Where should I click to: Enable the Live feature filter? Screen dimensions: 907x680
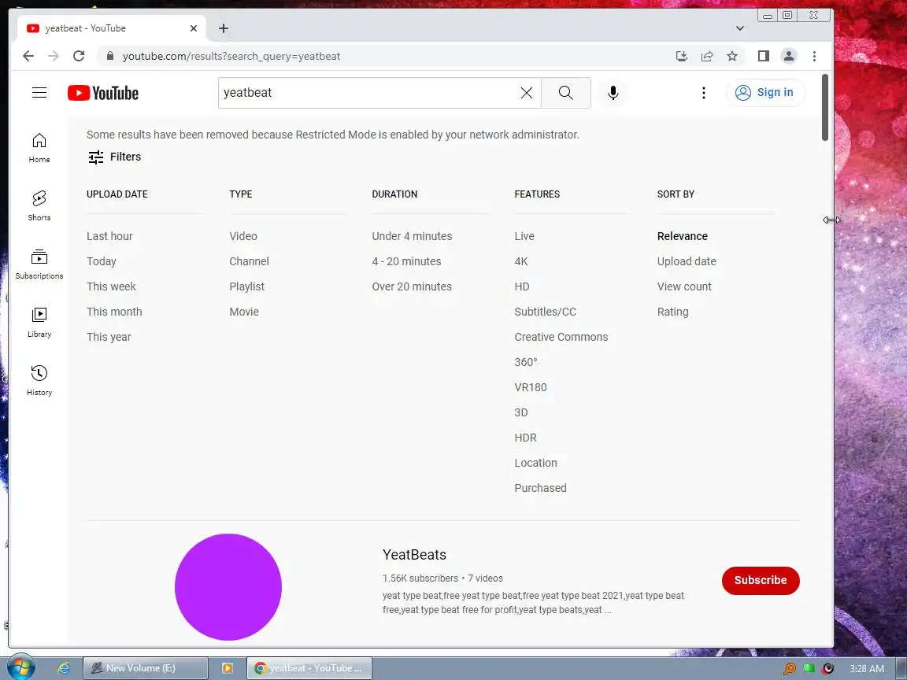tap(524, 236)
